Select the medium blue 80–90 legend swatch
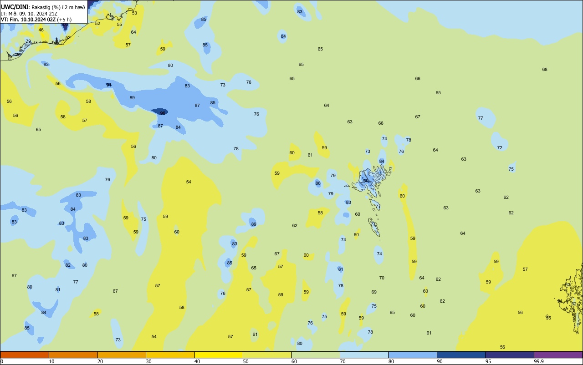The height and width of the screenshot is (365, 583). tap(413, 355)
